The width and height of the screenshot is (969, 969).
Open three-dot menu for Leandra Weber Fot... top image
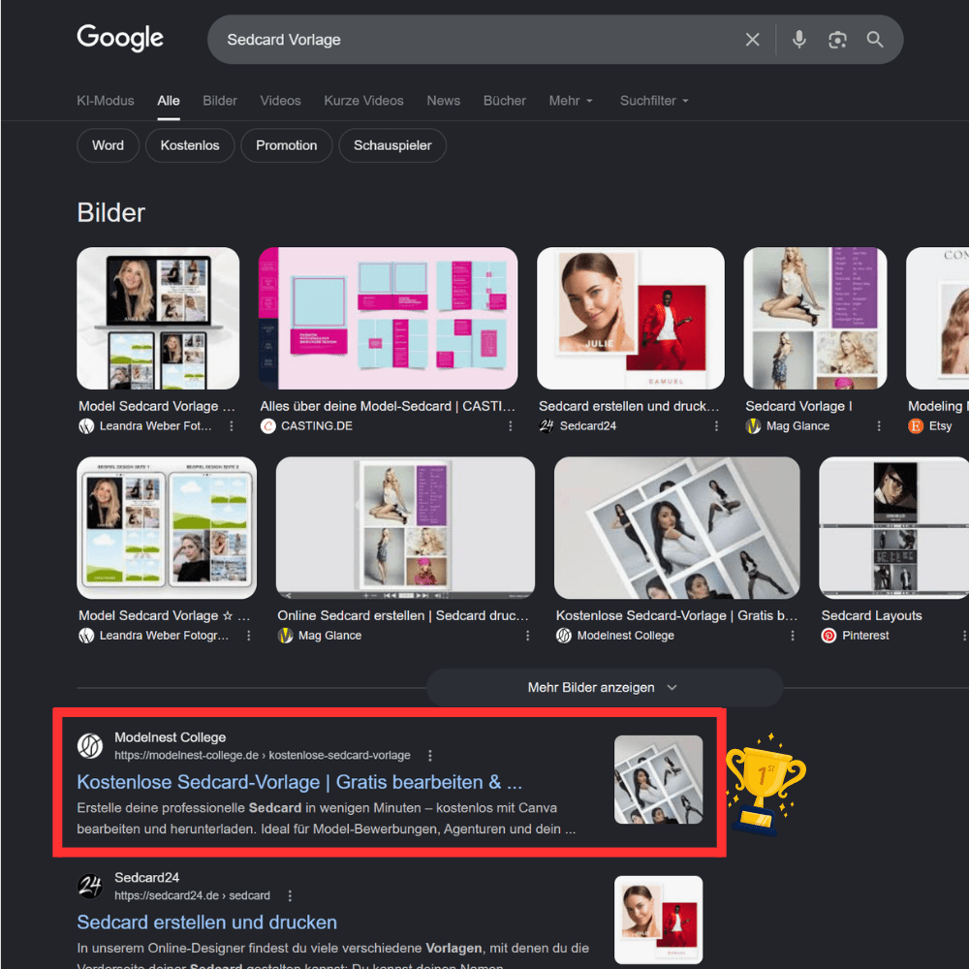232,425
